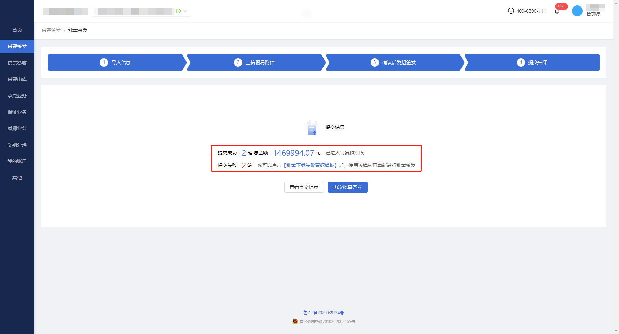Open 首页 in the sidebar

[17, 30]
